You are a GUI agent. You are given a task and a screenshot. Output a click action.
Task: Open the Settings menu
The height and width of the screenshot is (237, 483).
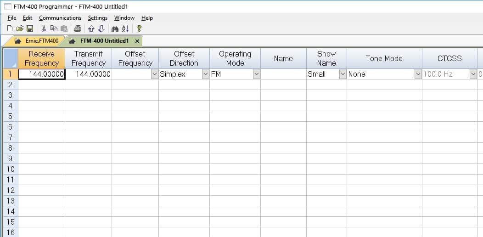pyautogui.click(x=98, y=18)
